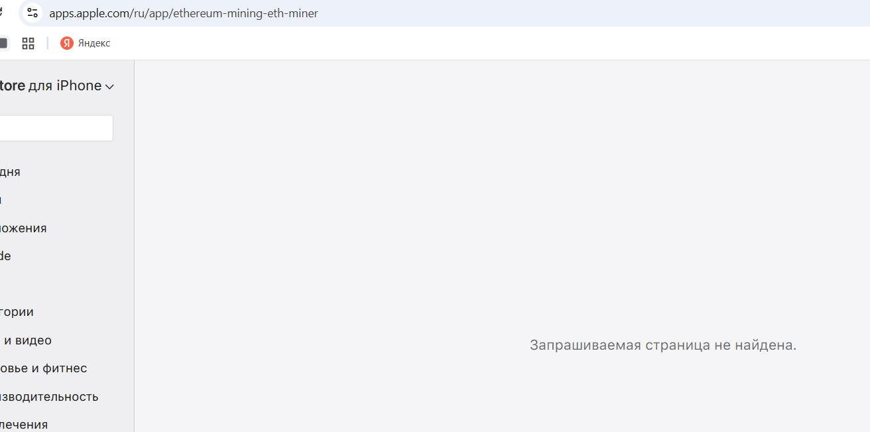Select the Производительность category
This screenshot has width=870, height=432.
(49, 397)
